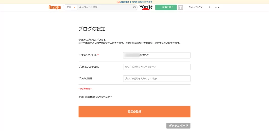The height and width of the screenshot is (131, 269).
Task: Go to the ダッシュボード button
Action: [178, 125]
